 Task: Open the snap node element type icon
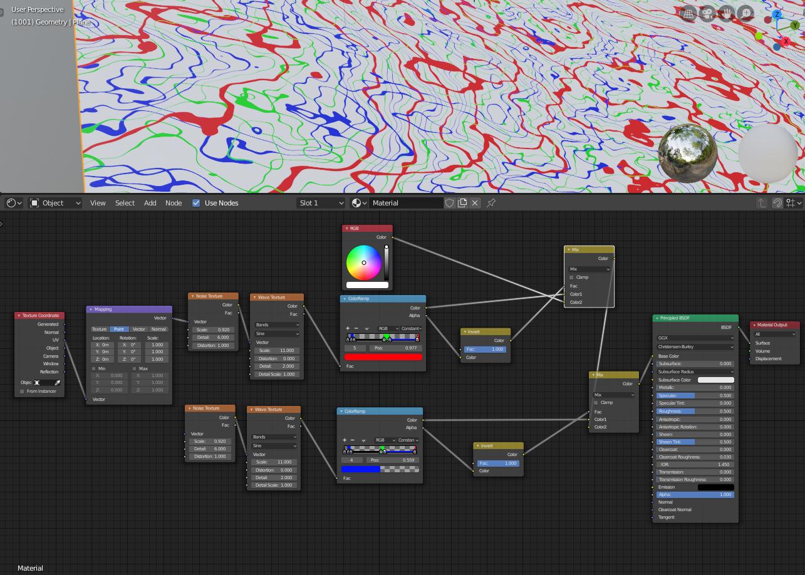click(x=793, y=203)
